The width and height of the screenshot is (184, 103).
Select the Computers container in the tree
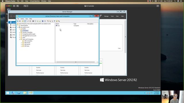[25, 31]
